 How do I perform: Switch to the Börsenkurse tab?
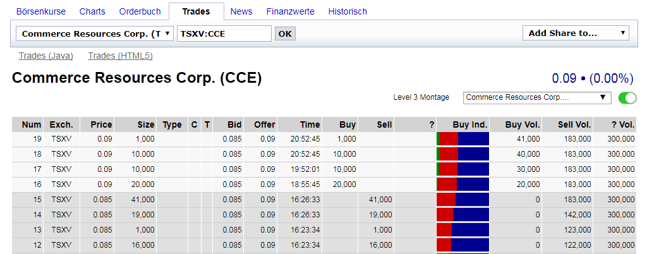[x=41, y=11]
